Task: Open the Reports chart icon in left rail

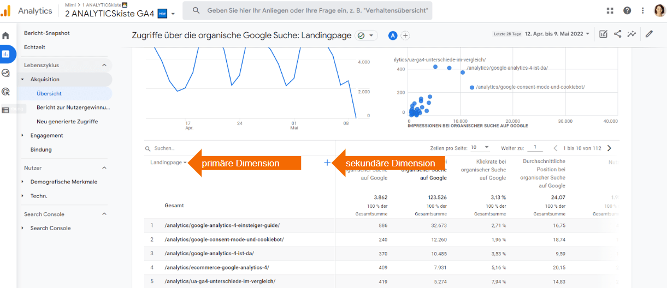Action: click(x=6, y=54)
